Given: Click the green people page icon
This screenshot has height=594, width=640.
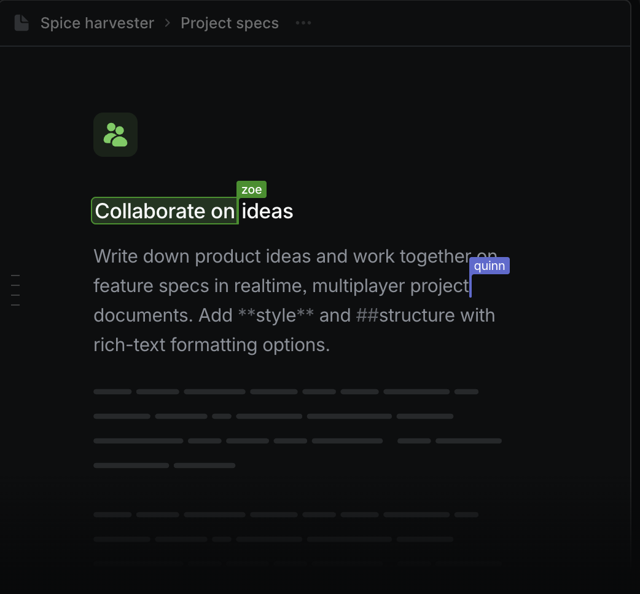Looking at the screenshot, I should [115, 134].
